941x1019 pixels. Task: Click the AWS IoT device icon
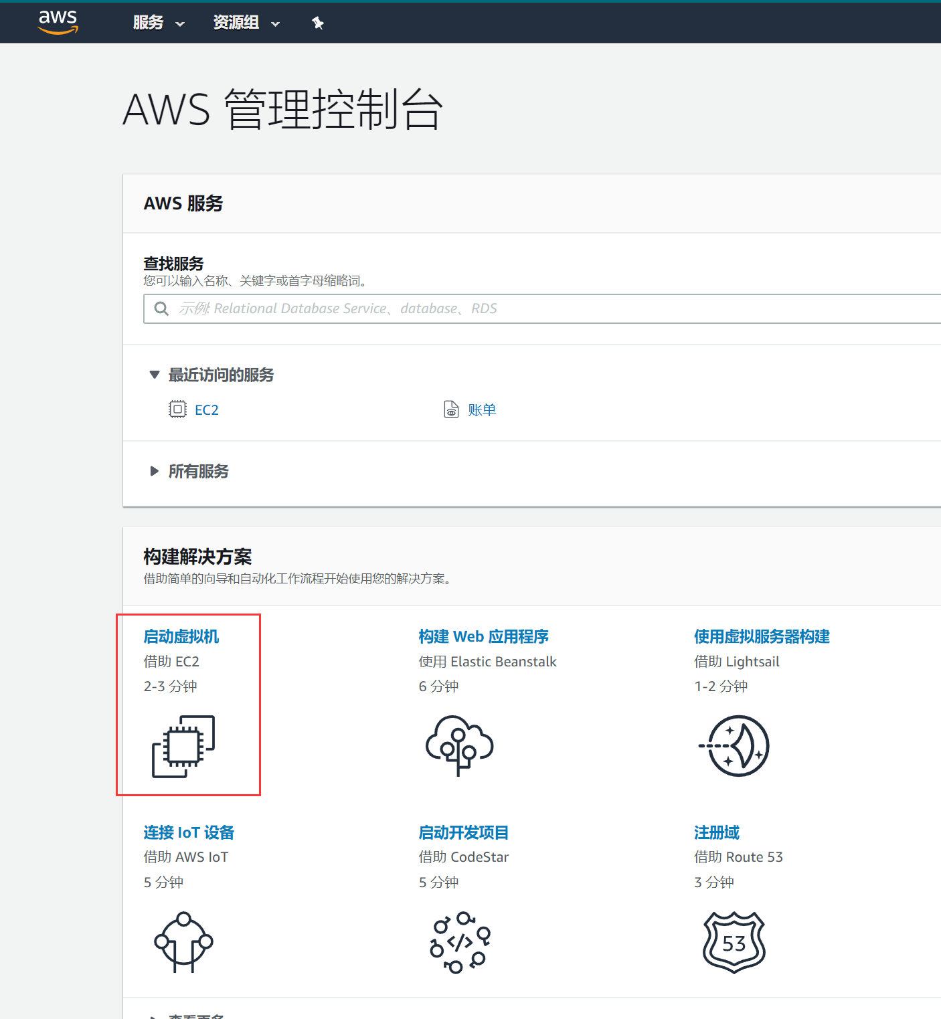pos(183,941)
